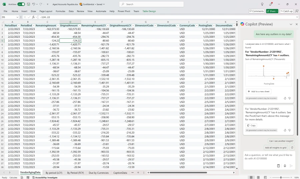Open the Comments pane button
This screenshot has height=179, width=300.
pos(256,11)
